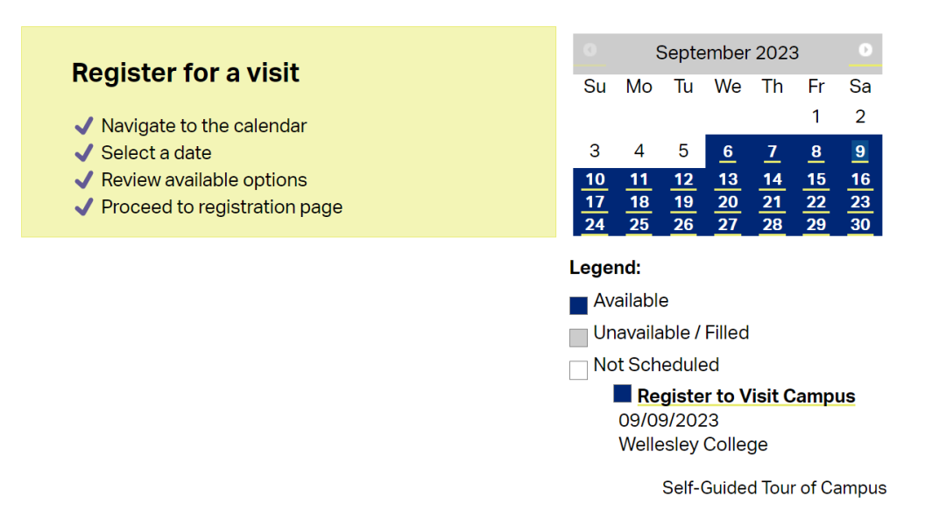The image size is (946, 518).
Task: Choose Sunday September 24 date
Action: 595,225
